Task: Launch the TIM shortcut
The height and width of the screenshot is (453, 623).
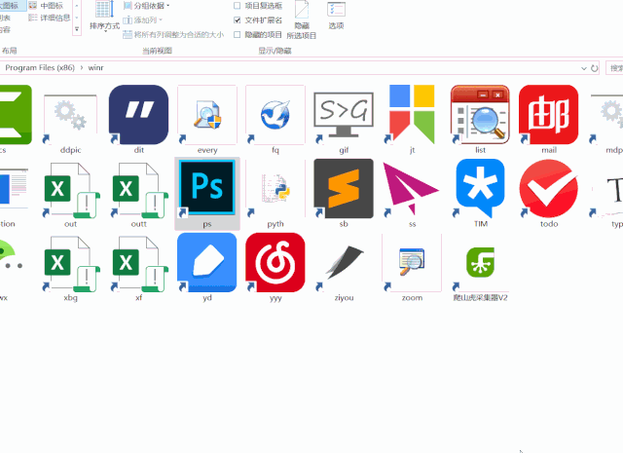Action: pyautogui.click(x=480, y=194)
